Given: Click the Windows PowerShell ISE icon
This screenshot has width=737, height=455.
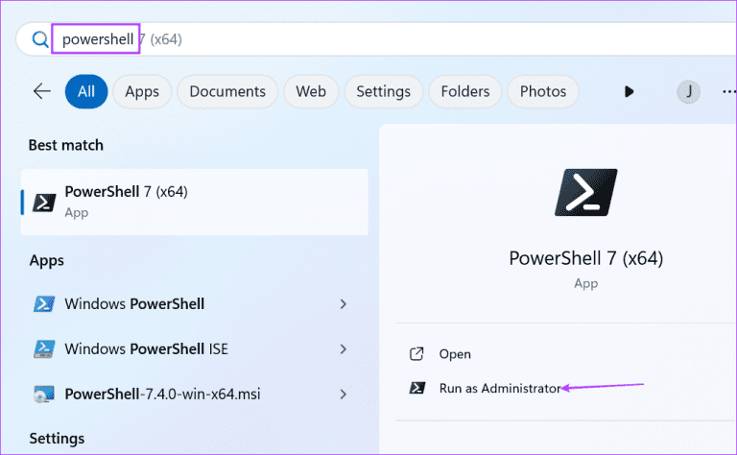Looking at the screenshot, I should 44,348.
